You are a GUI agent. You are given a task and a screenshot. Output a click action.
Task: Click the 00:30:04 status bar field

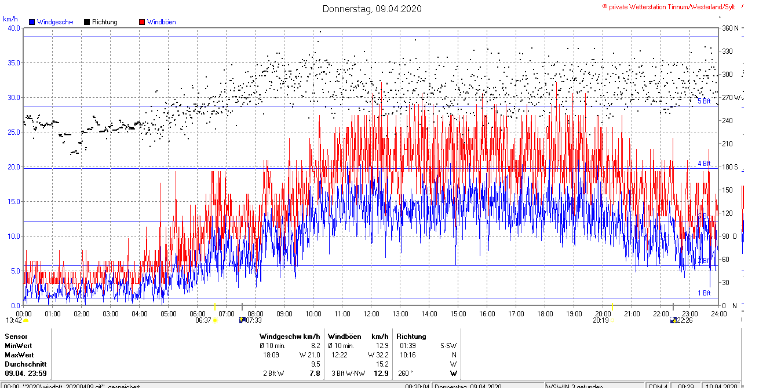(x=417, y=386)
